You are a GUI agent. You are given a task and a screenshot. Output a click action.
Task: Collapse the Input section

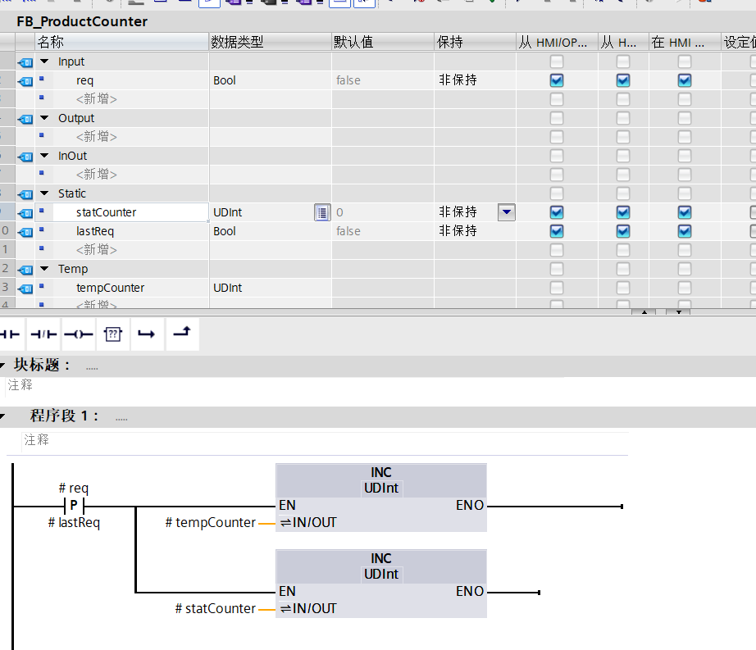coord(44,61)
